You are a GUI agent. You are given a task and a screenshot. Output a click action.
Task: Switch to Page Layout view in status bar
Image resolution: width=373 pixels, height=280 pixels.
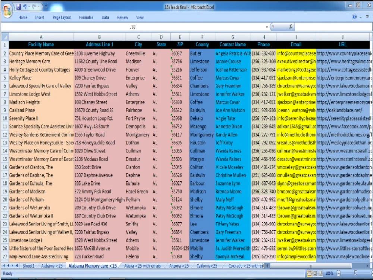pyautogui.click(x=315, y=273)
